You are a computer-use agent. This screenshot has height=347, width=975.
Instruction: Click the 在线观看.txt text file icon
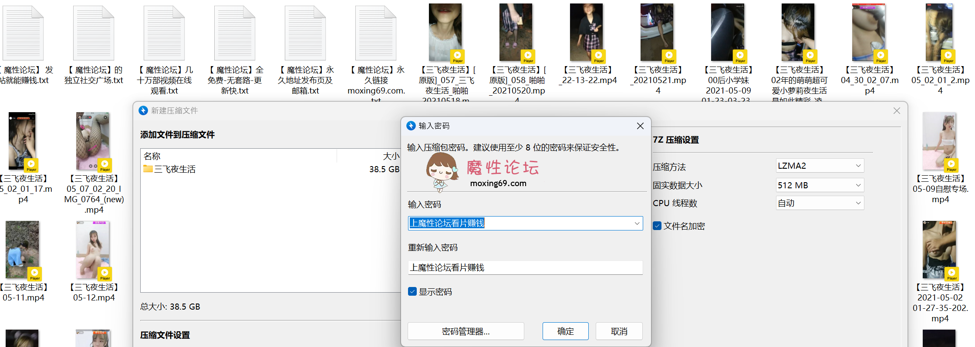tap(164, 33)
